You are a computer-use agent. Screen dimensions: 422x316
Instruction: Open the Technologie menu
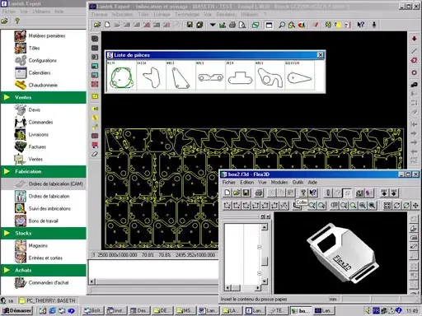[187, 14]
